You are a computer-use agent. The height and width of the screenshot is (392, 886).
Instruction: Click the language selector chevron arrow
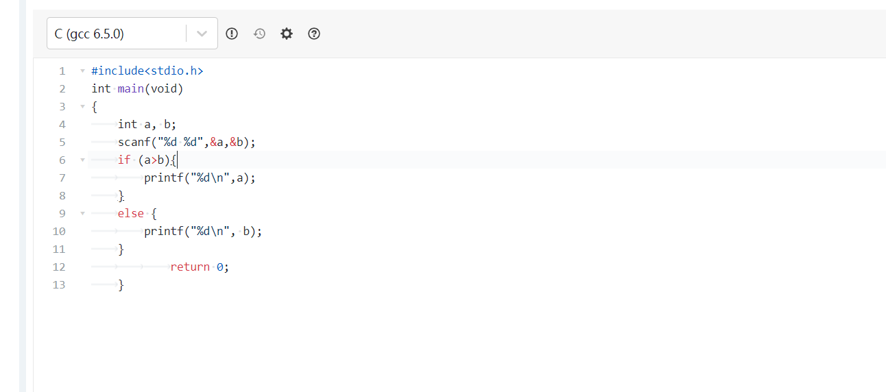(x=202, y=34)
